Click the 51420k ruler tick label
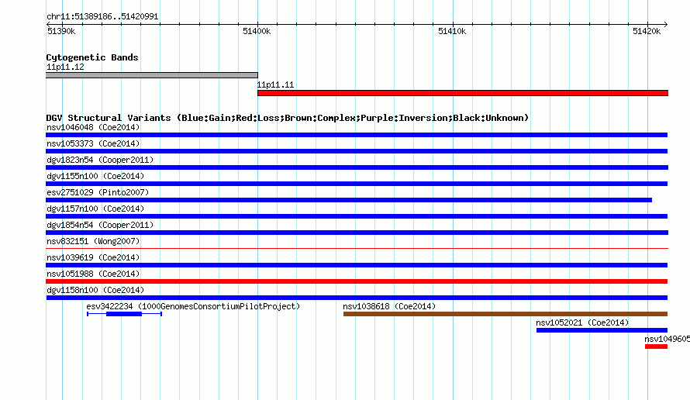The width and height of the screenshot is (690, 400). pyautogui.click(x=647, y=31)
